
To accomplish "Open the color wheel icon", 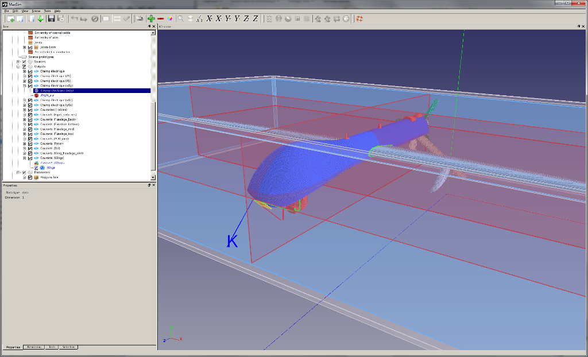I will tap(170, 19).
